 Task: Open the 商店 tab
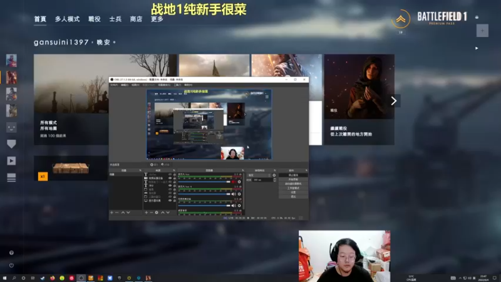(136, 19)
